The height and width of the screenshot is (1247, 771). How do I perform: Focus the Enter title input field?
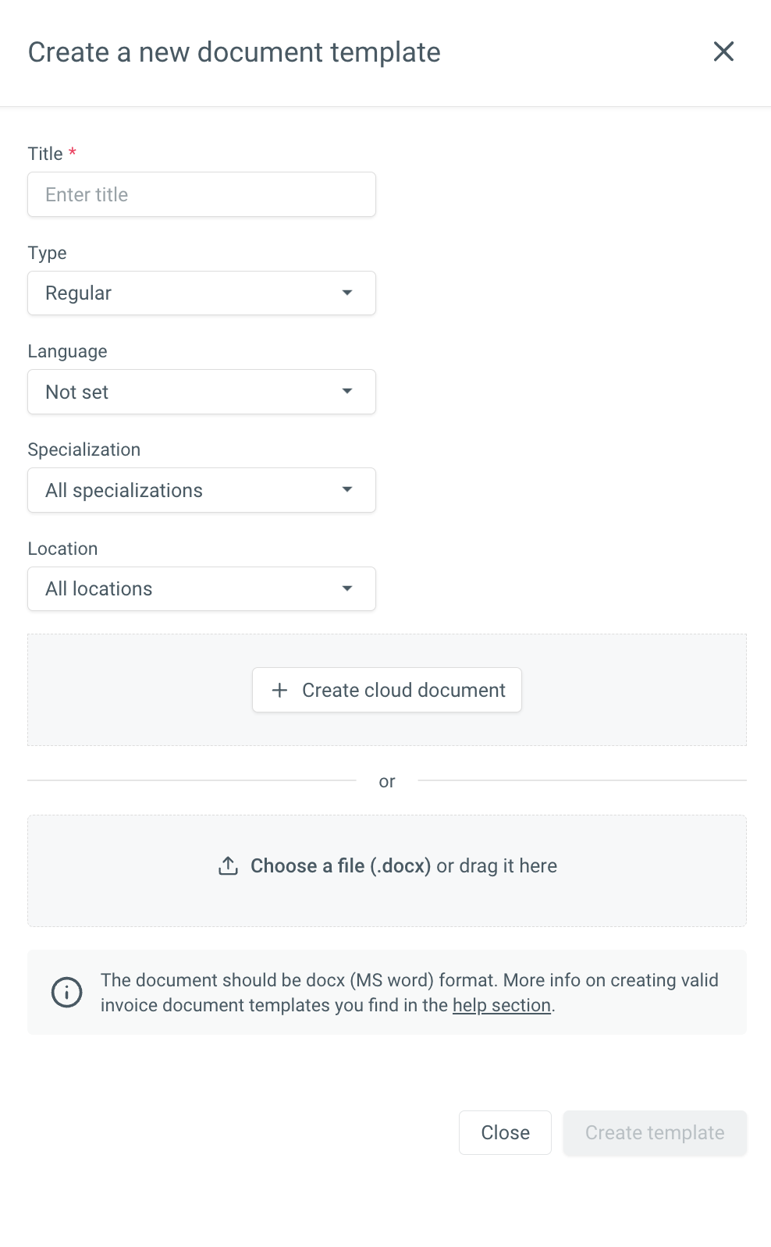point(201,194)
